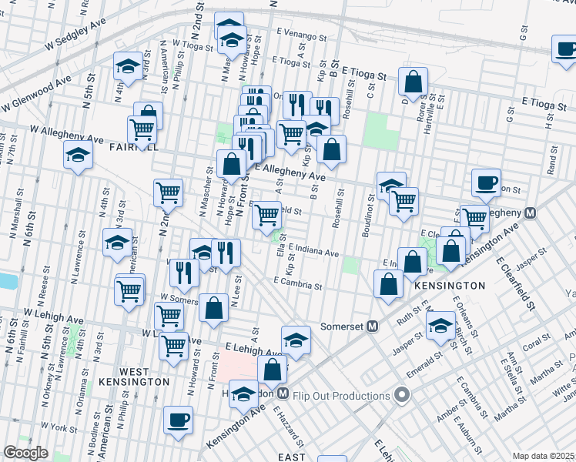Click the E Venango St street label
Image resolution: width=576 pixels, height=462 pixels.
302,35
